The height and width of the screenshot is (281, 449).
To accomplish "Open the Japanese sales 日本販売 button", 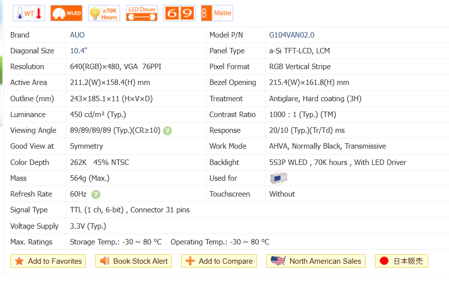I will (x=402, y=261).
